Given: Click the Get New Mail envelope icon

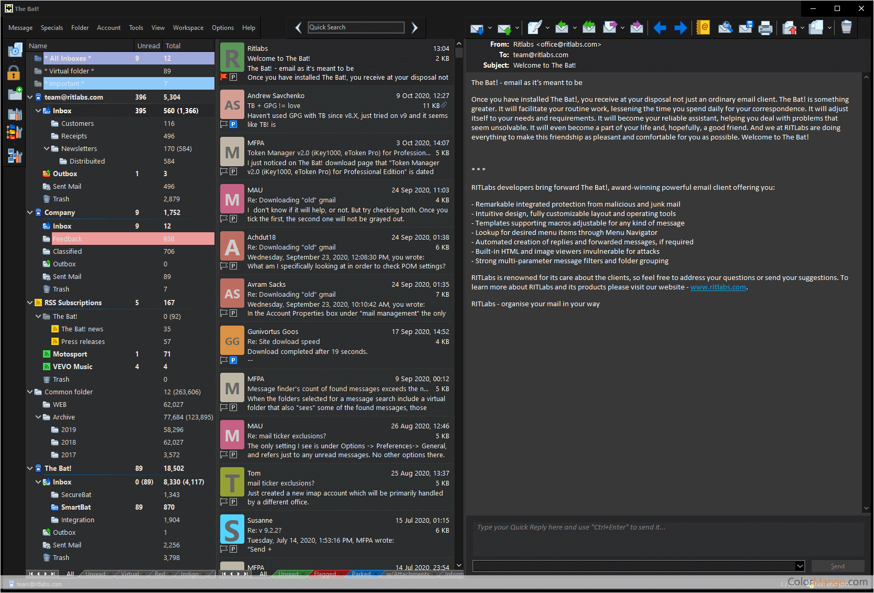Looking at the screenshot, I should 476,28.
